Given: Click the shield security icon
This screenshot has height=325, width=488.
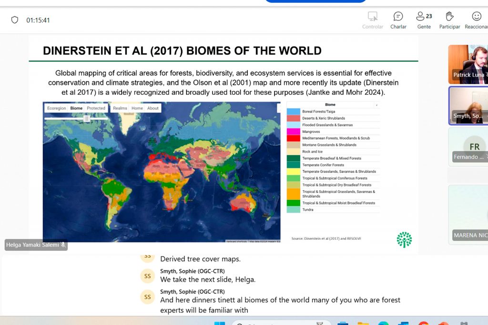Looking at the screenshot, I should [15, 20].
